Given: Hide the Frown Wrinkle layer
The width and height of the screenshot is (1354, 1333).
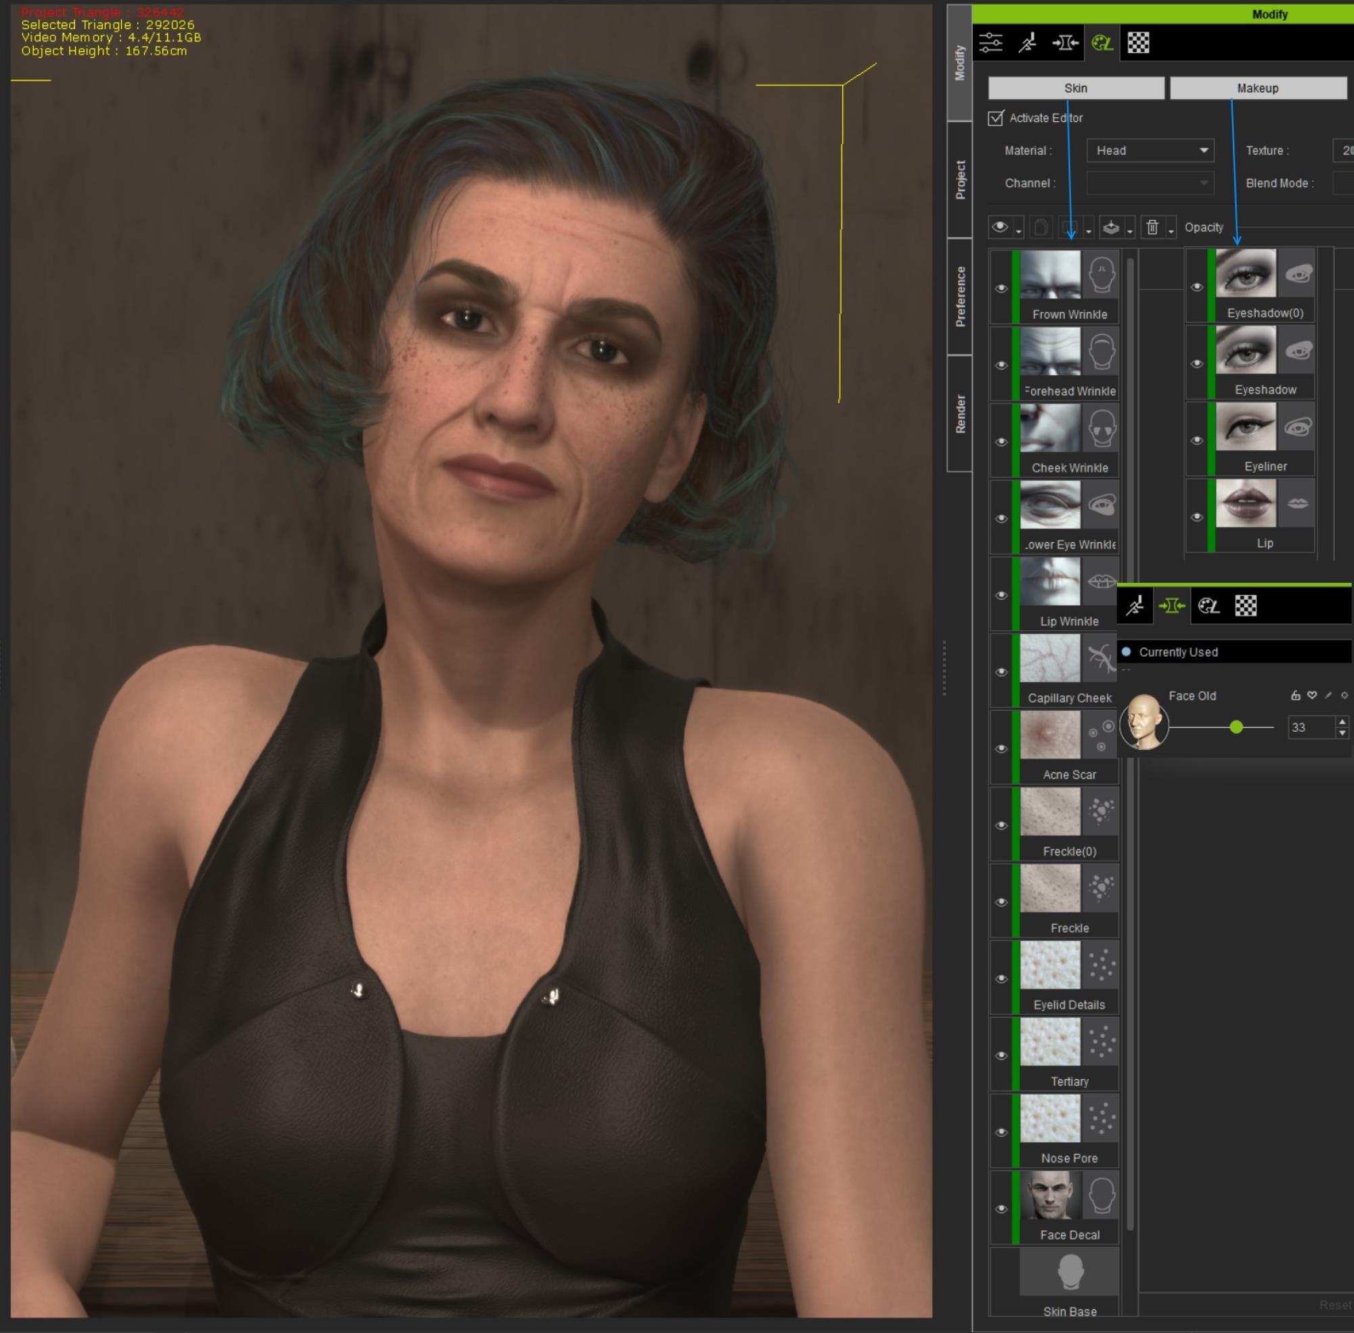Looking at the screenshot, I should 1001,288.
